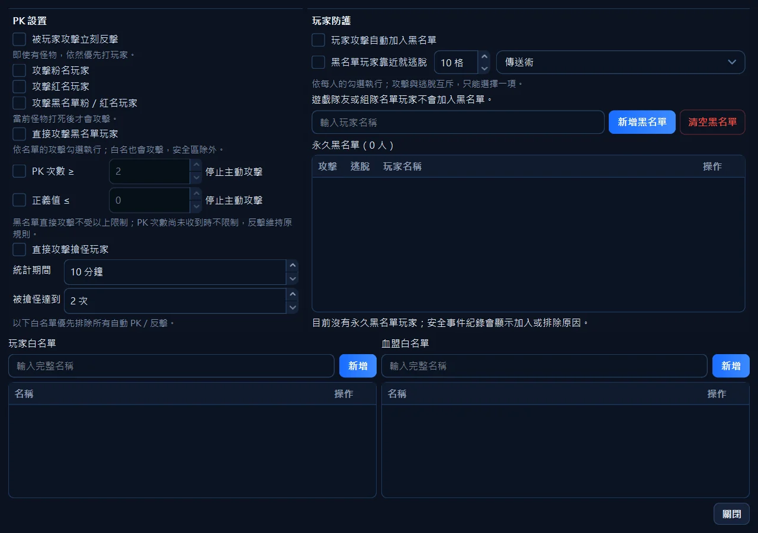Increase 統計期間 minutes with up arrow
The image size is (758, 533).
292,266
